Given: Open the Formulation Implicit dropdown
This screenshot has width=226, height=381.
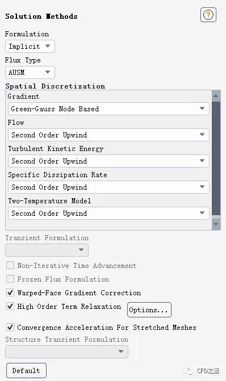Looking at the screenshot, I should tap(30, 46).
